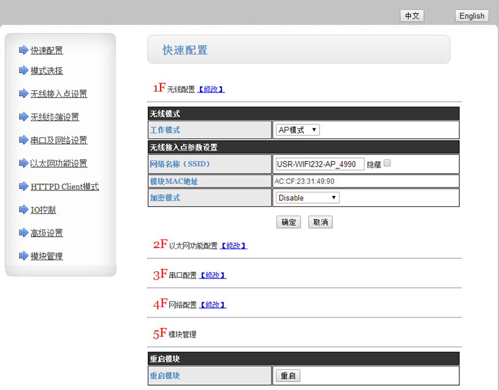The height and width of the screenshot is (390, 499).
Task: Switch language with the 中文 button
Action: [412, 16]
